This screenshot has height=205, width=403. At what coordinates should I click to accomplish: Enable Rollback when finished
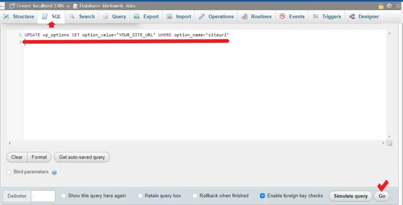195,196
